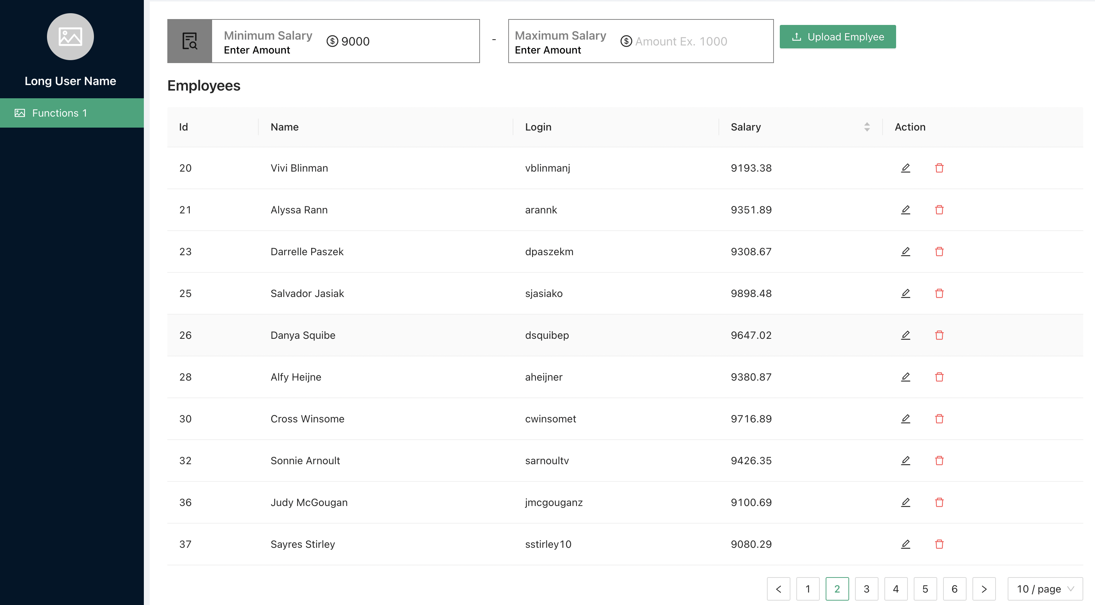Edit Alfy Heijne's row via pencil
This screenshot has width=1095, height=605.
905,377
